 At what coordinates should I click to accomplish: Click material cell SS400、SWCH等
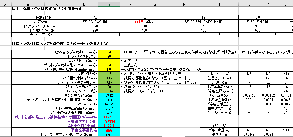[95, 22]
